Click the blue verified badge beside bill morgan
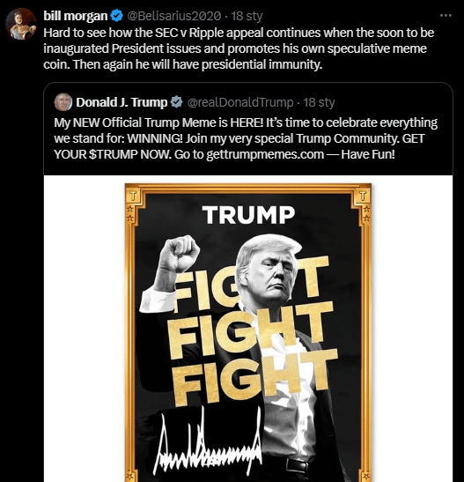Image resolution: width=464 pixels, height=482 pixels. [x=117, y=16]
